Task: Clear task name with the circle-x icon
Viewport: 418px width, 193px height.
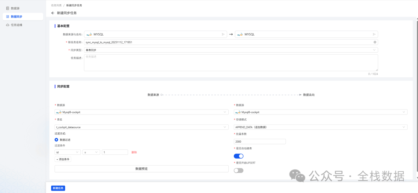Action: [x=375, y=42]
